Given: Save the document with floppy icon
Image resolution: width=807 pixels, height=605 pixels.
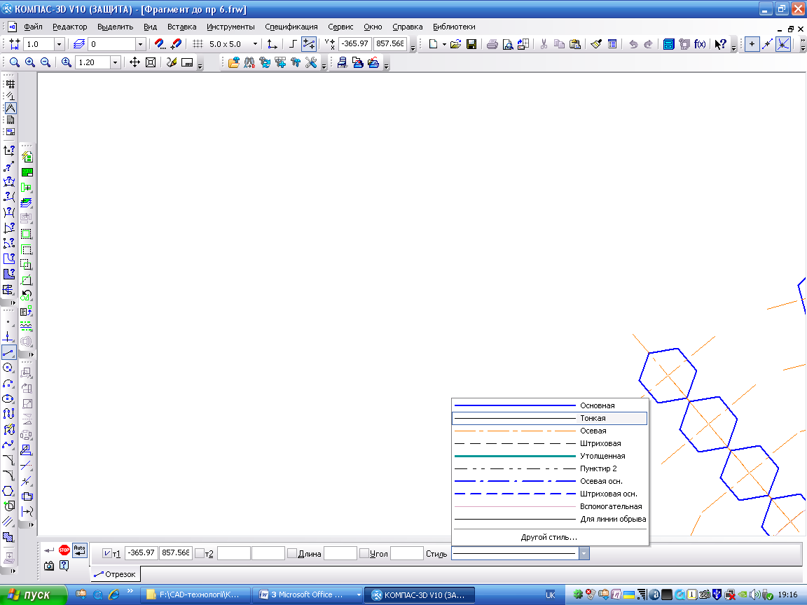Looking at the screenshot, I should tap(471, 44).
